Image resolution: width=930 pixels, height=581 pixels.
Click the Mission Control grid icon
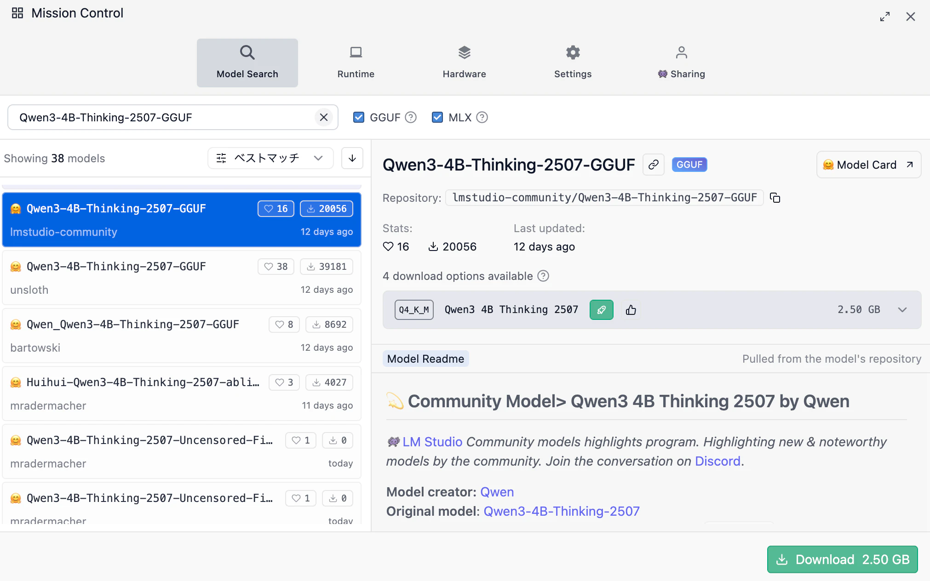point(17,13)
